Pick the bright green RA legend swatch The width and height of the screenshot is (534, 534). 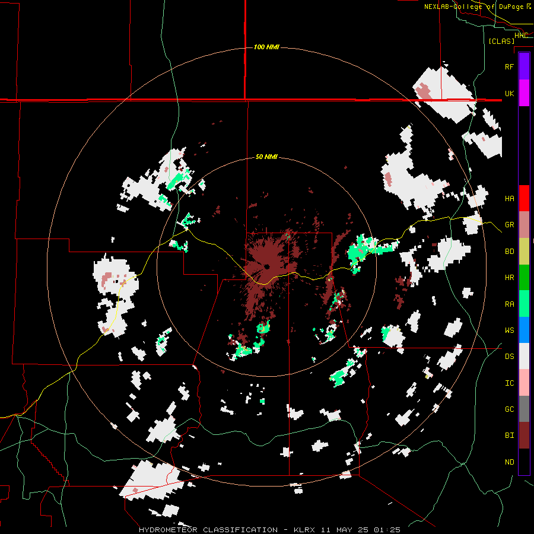coord(524,304)
